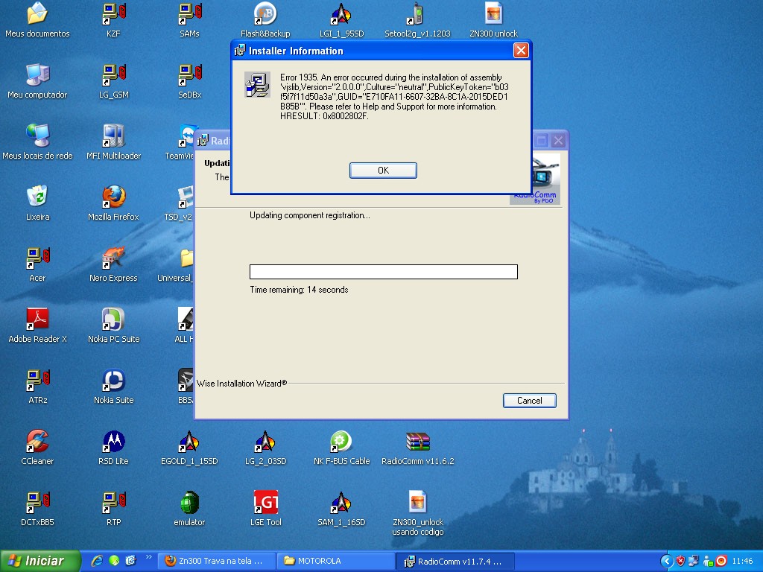Screen dimensions: 763x572
Task: Select the CCleaner desktop icon
Action: pos(37,448)
